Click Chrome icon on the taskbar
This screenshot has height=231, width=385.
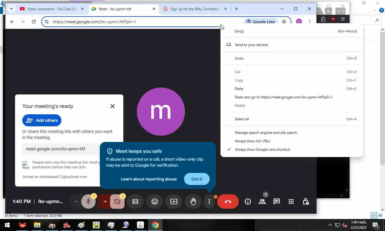tap(155, 225)
